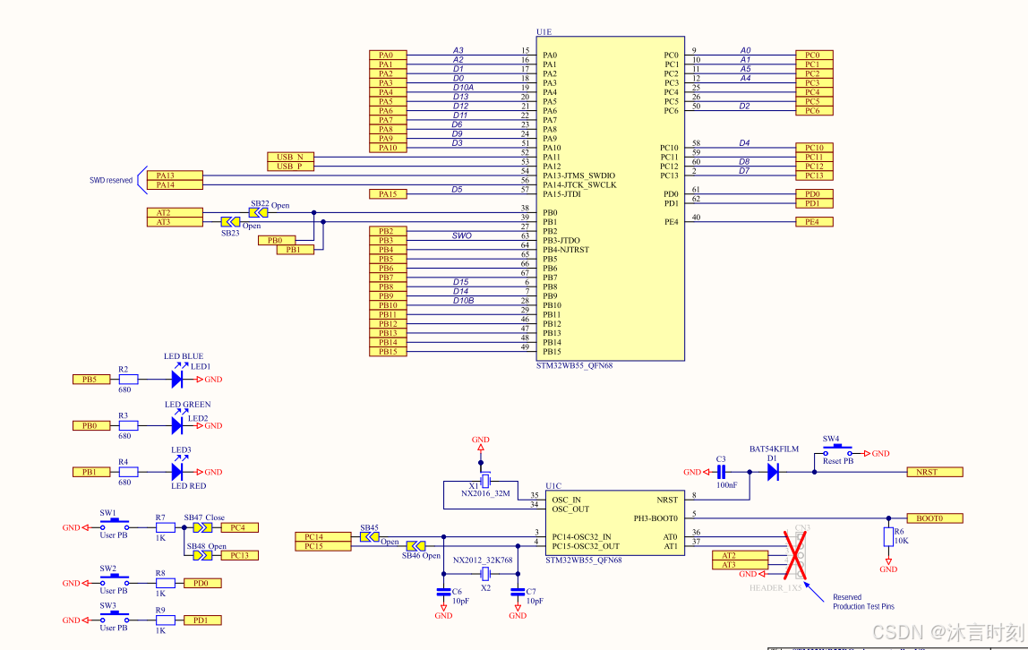Viewport: 1028px width, 650px height.
Task: Click the STM32WB55_QFN68 label under U1E
Action: [x=574, y=365]
